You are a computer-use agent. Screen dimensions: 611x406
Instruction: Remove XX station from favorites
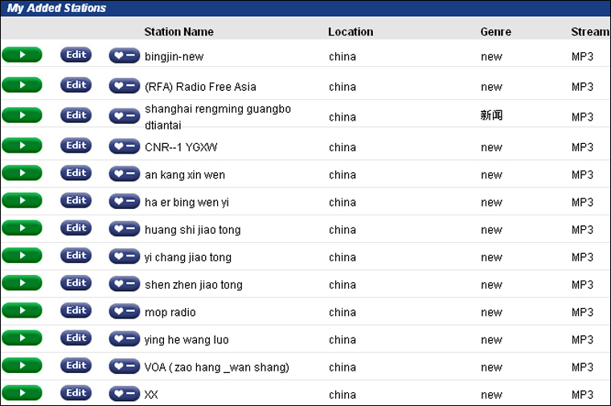coord(124,394)
